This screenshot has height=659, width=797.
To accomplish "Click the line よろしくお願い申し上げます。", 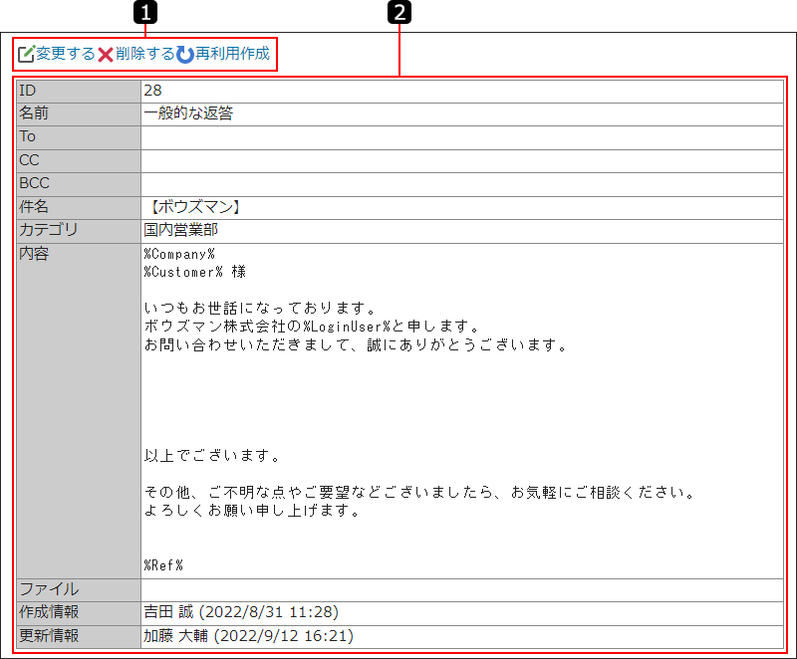I will tap(252, 511).
